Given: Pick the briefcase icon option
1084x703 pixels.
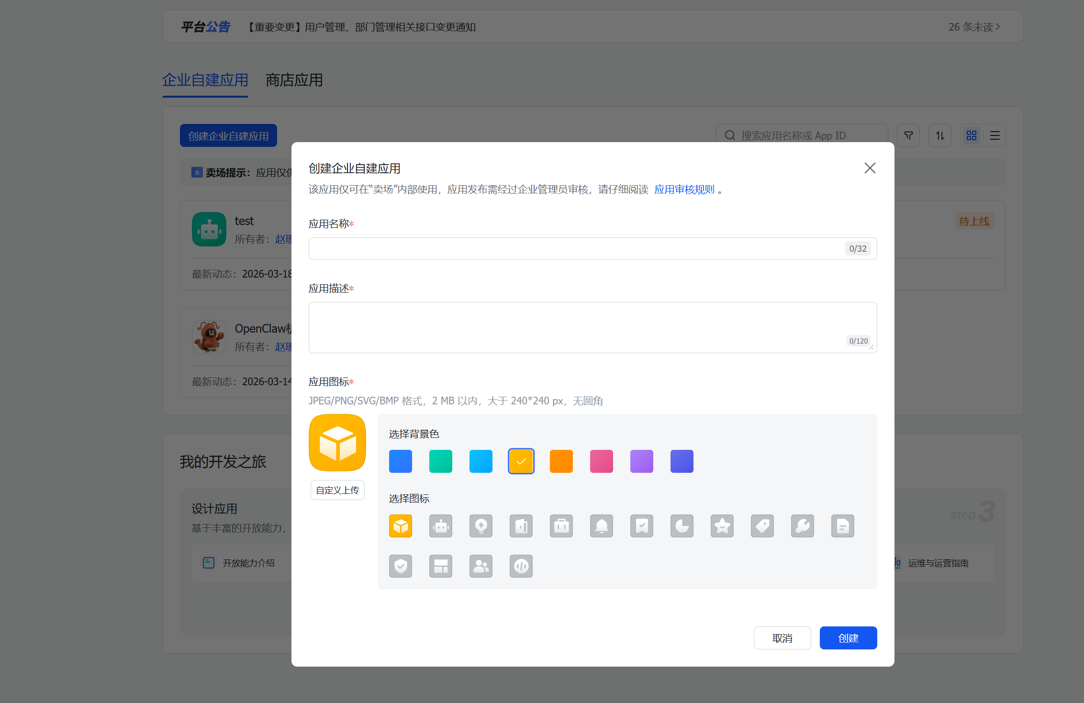Looking at the screenshot, I should click(x=561, y=526).
